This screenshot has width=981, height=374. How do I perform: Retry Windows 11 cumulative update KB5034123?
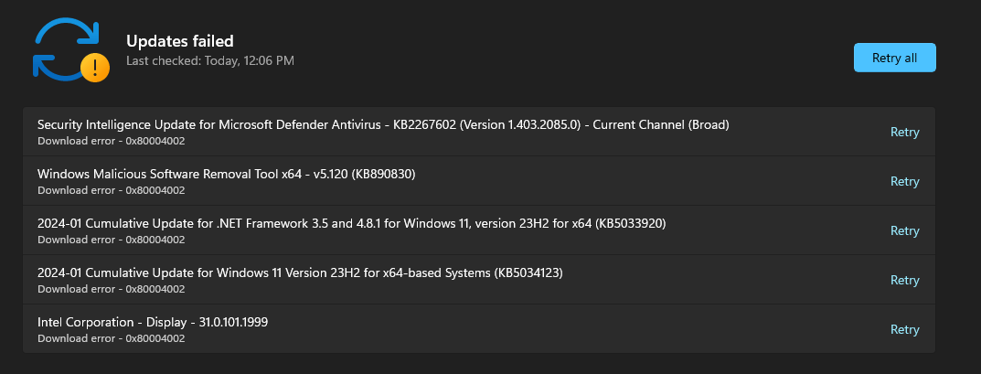point(904,280)
